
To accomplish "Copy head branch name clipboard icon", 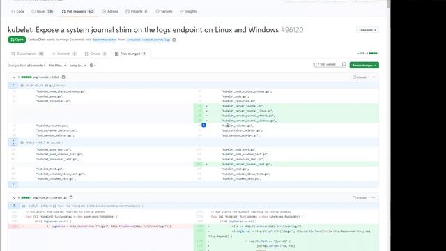I will click(x=174, y=40).
